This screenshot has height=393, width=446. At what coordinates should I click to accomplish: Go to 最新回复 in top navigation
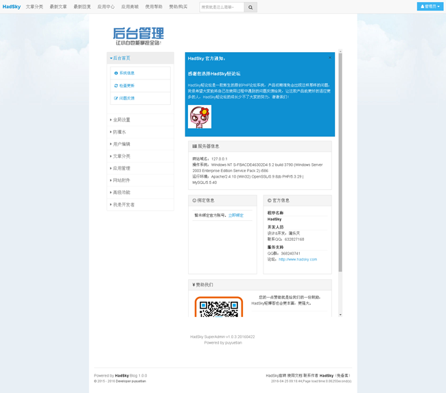(x=82, y=7)
